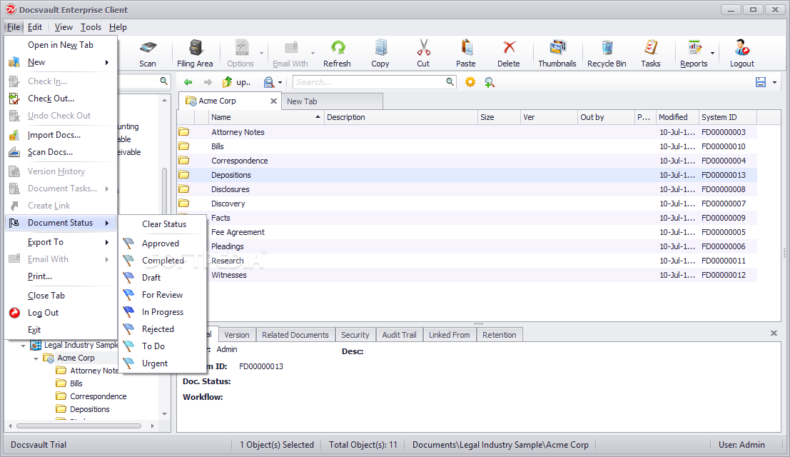
Task: Set document status to Completed
Action: pos(163,261)
